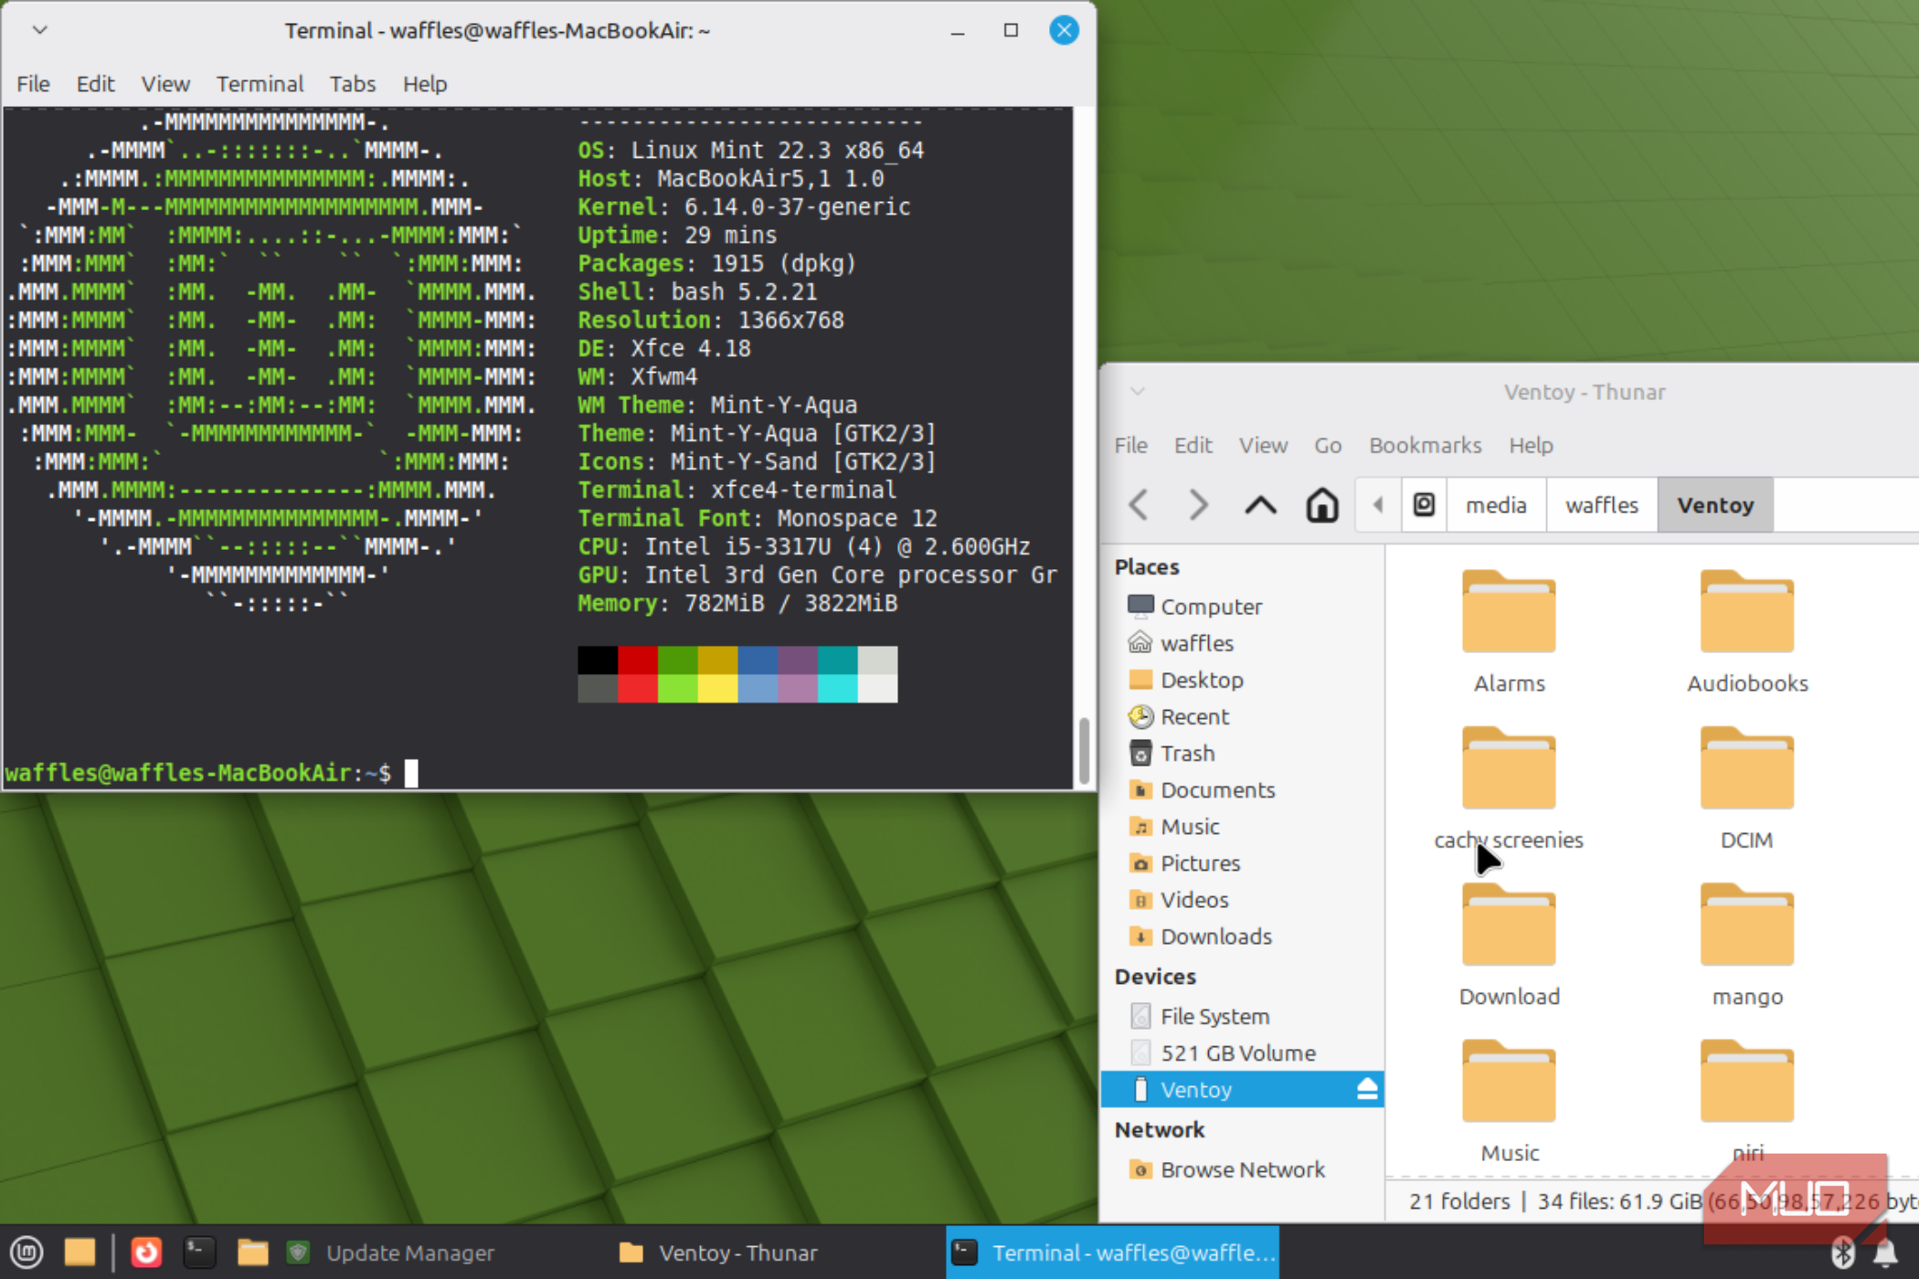The height and width of the screenshot is (1279, 1919).
Task: Open the Linux Mint start menu
Action: point(27,1252)
